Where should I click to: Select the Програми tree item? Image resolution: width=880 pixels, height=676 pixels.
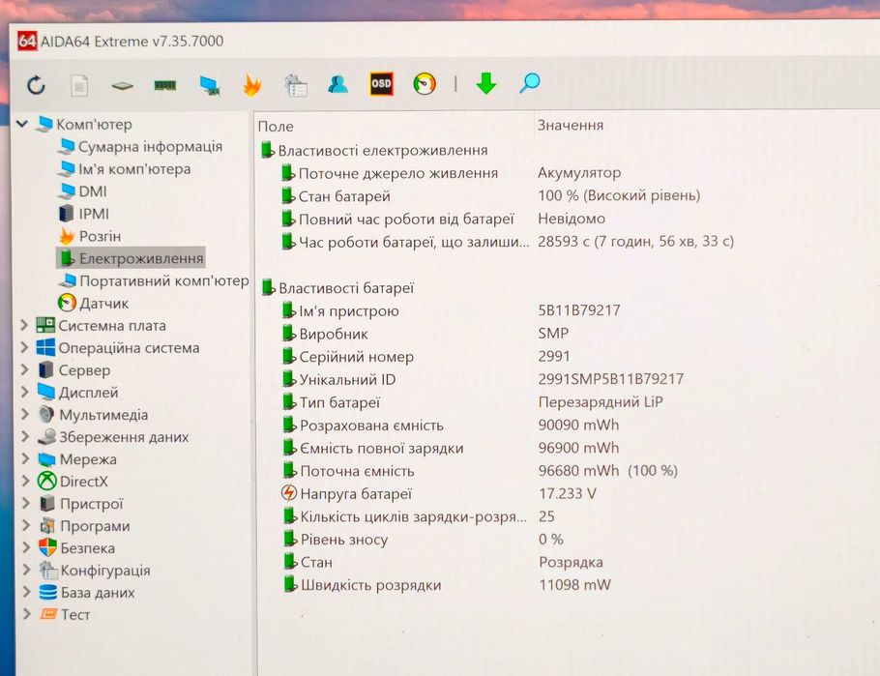85,526
